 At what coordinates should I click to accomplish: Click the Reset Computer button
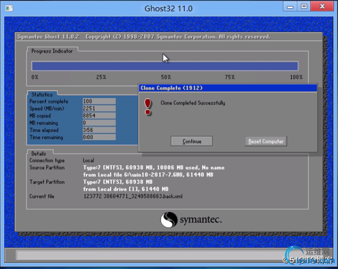[x=266, y=141]
